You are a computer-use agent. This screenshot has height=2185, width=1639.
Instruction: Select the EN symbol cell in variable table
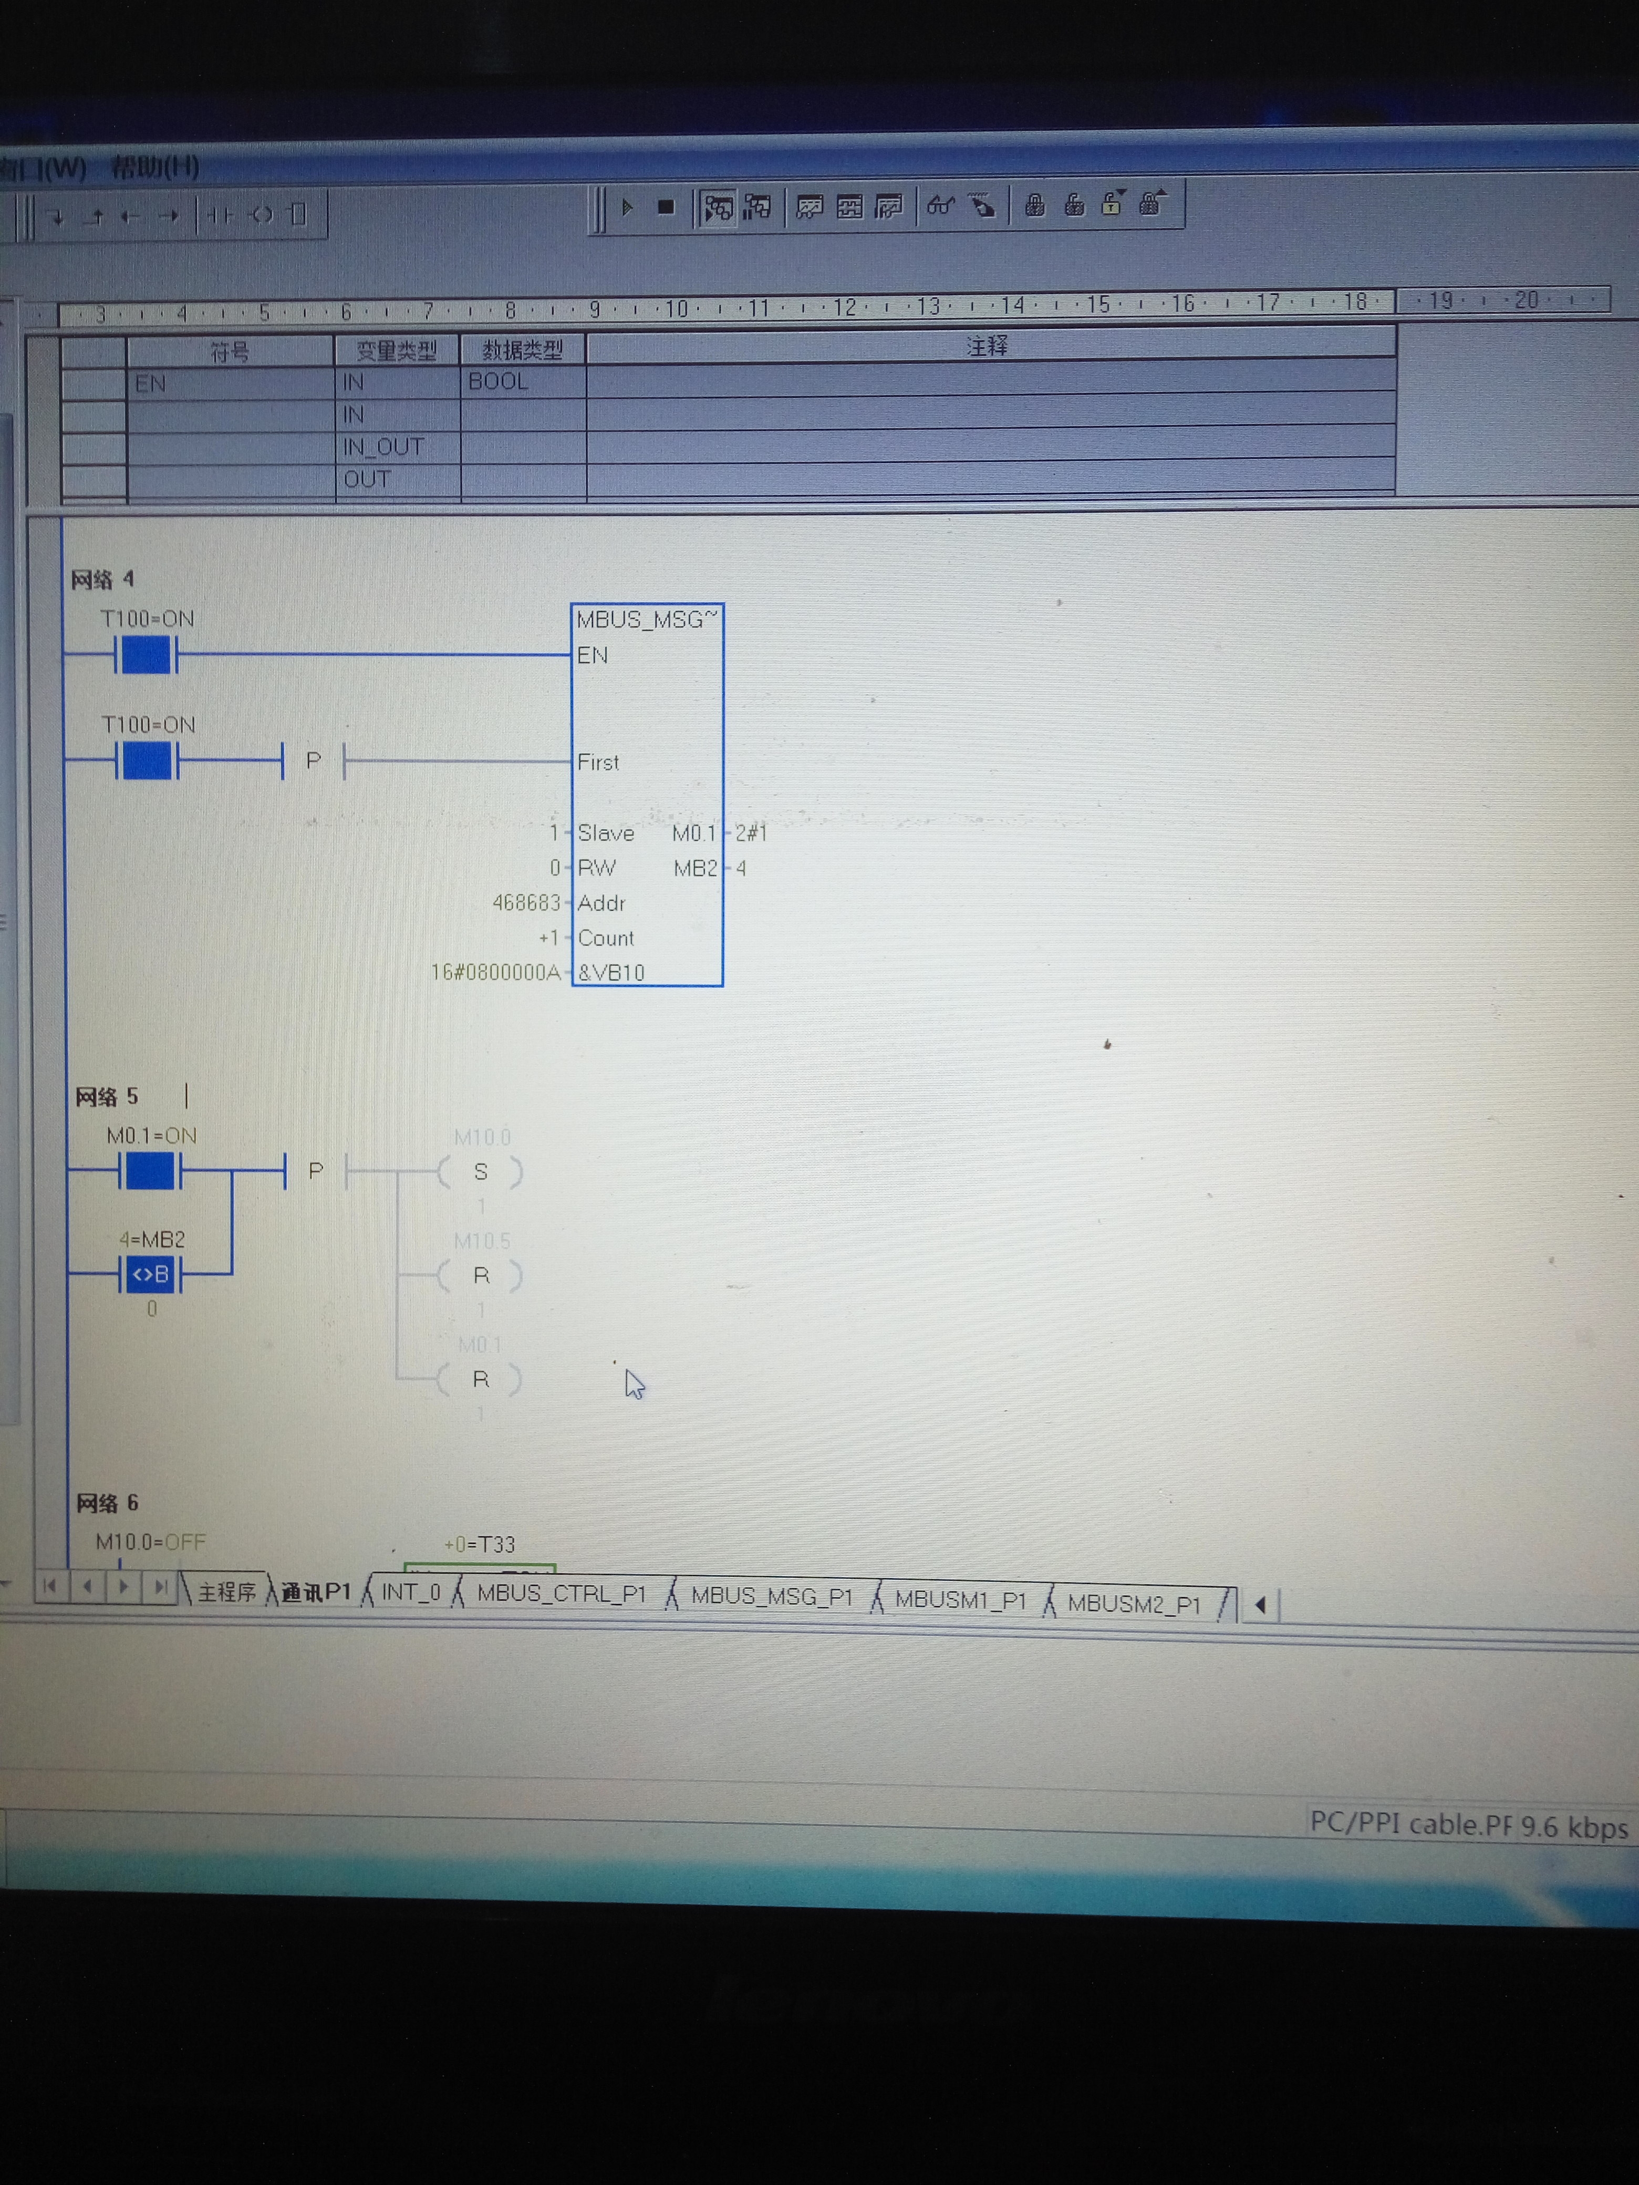coord(230,383)
